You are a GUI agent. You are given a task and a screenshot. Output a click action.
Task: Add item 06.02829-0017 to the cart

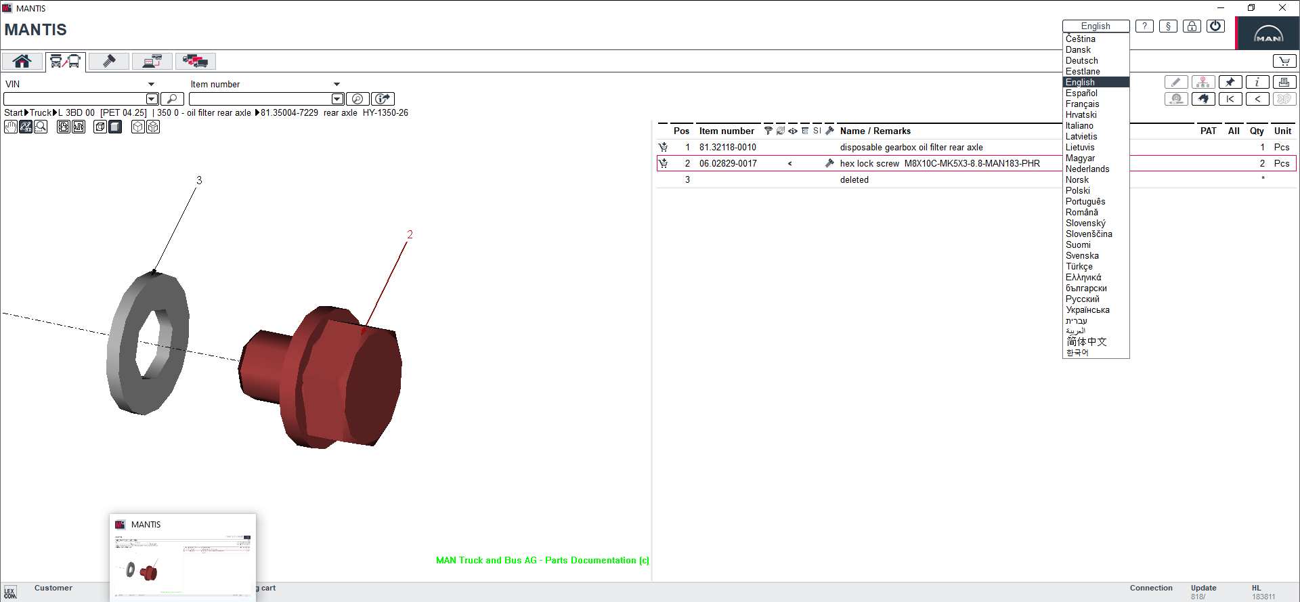coord(663,163)
